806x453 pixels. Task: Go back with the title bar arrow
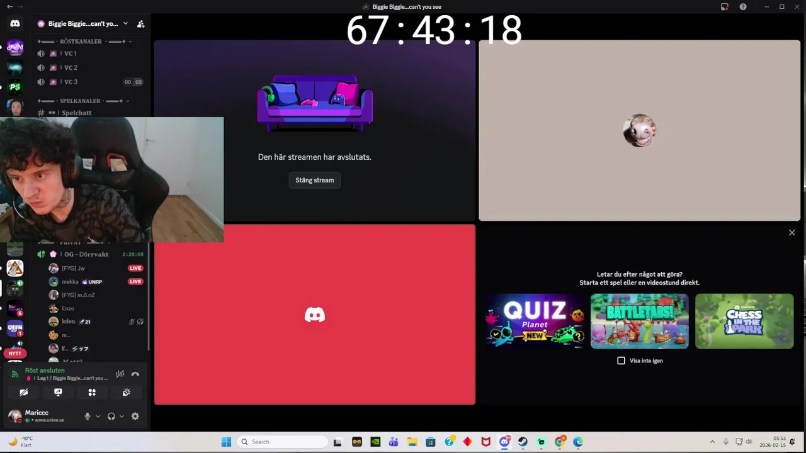pos(9,6)
